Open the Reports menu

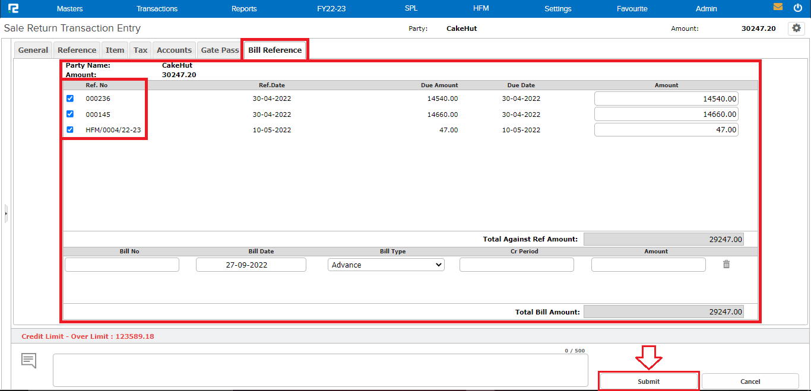point(244,9)
